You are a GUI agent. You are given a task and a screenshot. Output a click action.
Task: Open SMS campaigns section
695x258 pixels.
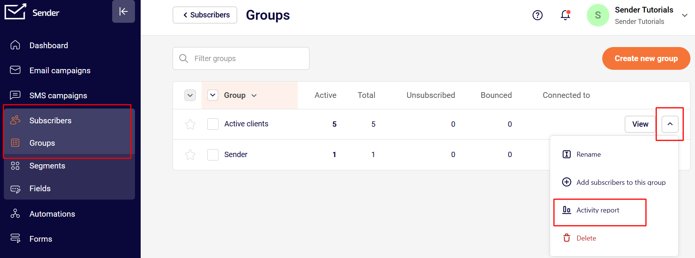(58, 96)
